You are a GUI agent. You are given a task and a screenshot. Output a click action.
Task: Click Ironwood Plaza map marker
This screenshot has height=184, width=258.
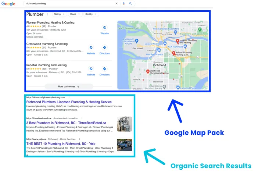pyautogui.click(x=178, y=88)
